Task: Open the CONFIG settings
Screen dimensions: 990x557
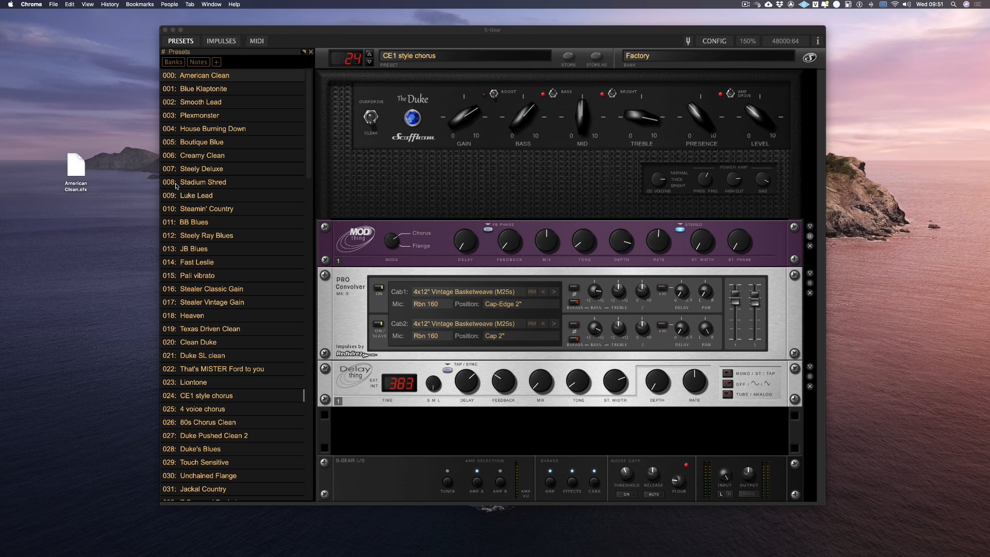Action: click(714, 41)
